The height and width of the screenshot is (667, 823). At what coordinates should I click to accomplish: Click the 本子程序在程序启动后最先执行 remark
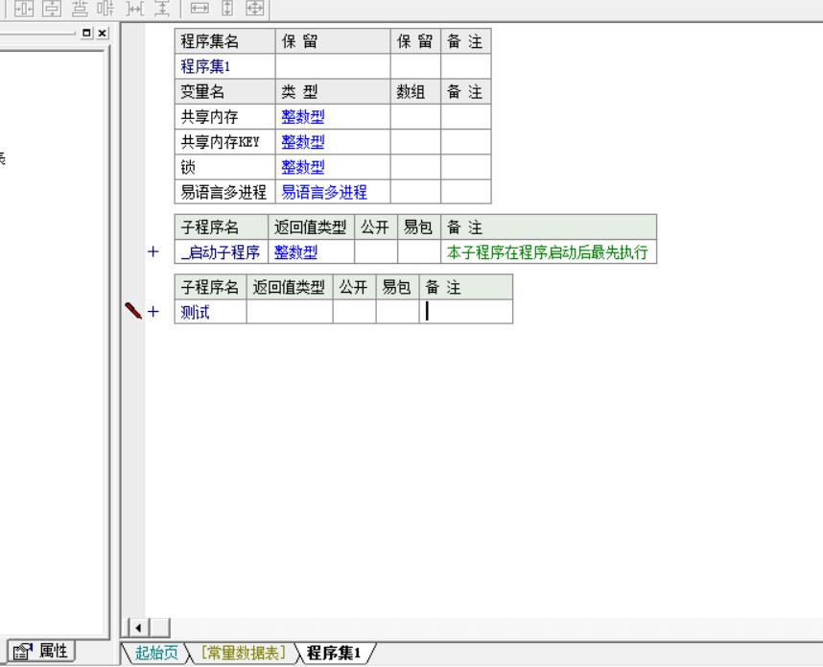[547, 252]
